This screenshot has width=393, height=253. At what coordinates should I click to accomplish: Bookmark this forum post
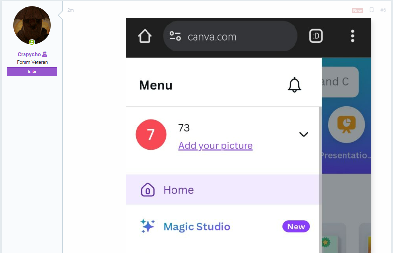coord(372,10)
